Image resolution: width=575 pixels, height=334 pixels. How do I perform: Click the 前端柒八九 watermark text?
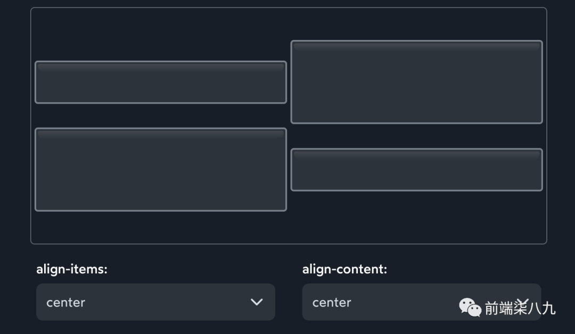[x=520, y=308]
